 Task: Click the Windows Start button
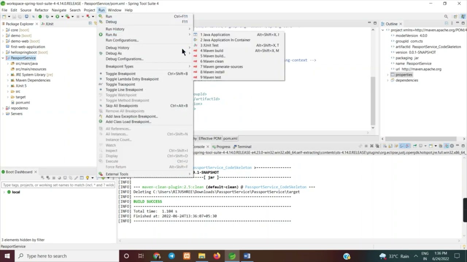7,256
